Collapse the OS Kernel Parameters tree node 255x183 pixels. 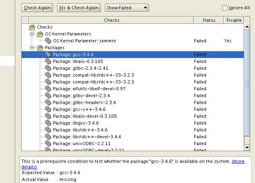click(32, 34)
